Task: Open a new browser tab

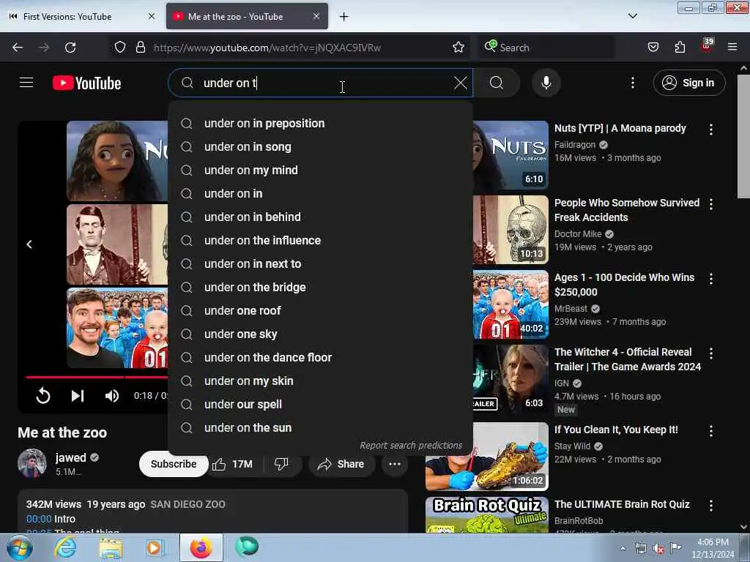Action: click(x=344, y=17)
